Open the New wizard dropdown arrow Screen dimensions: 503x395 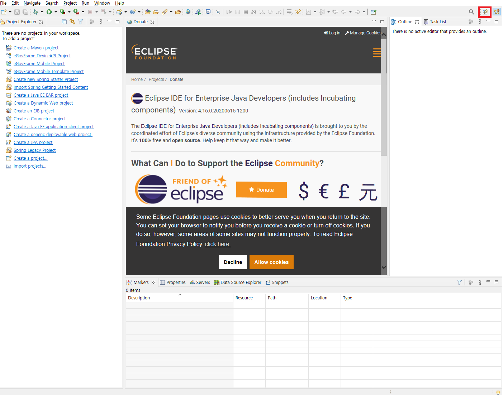pyautogui.click(x=10, y=12)
